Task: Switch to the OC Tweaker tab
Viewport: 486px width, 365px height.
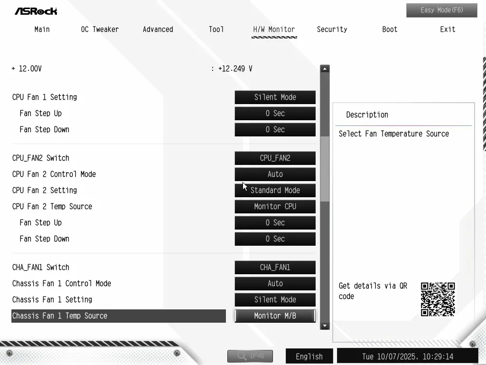Action: (x=100, y=29)
